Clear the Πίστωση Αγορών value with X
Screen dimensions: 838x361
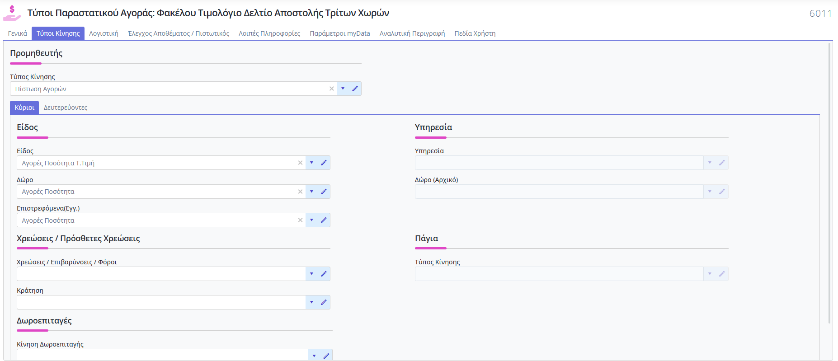click(332, 89)
